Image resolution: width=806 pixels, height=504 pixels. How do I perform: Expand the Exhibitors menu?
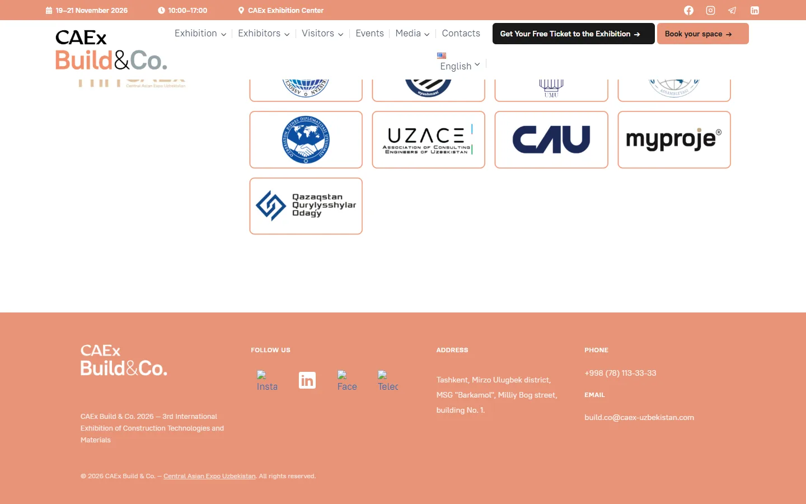tap(264, 34)
